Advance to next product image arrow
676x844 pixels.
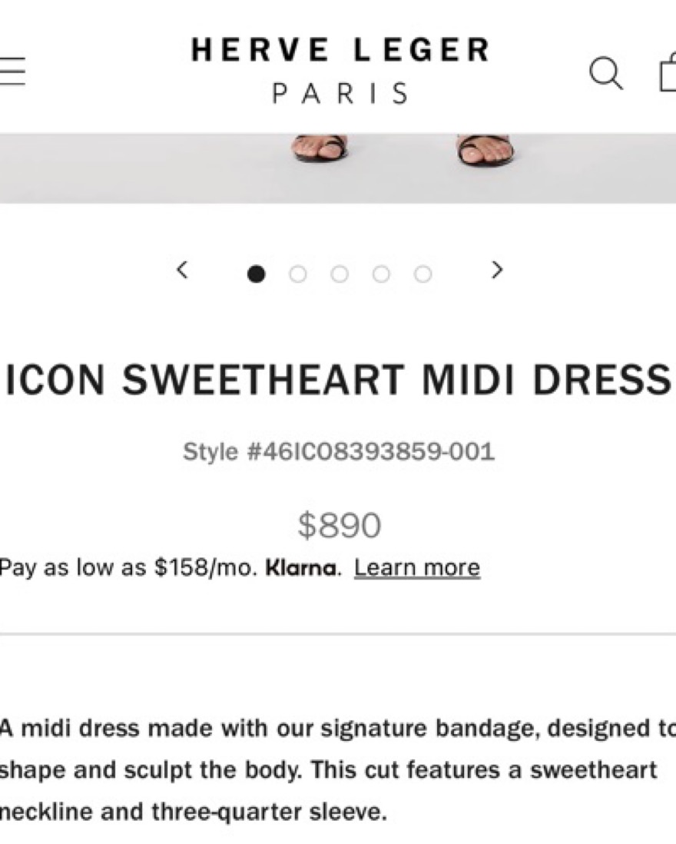497,270
